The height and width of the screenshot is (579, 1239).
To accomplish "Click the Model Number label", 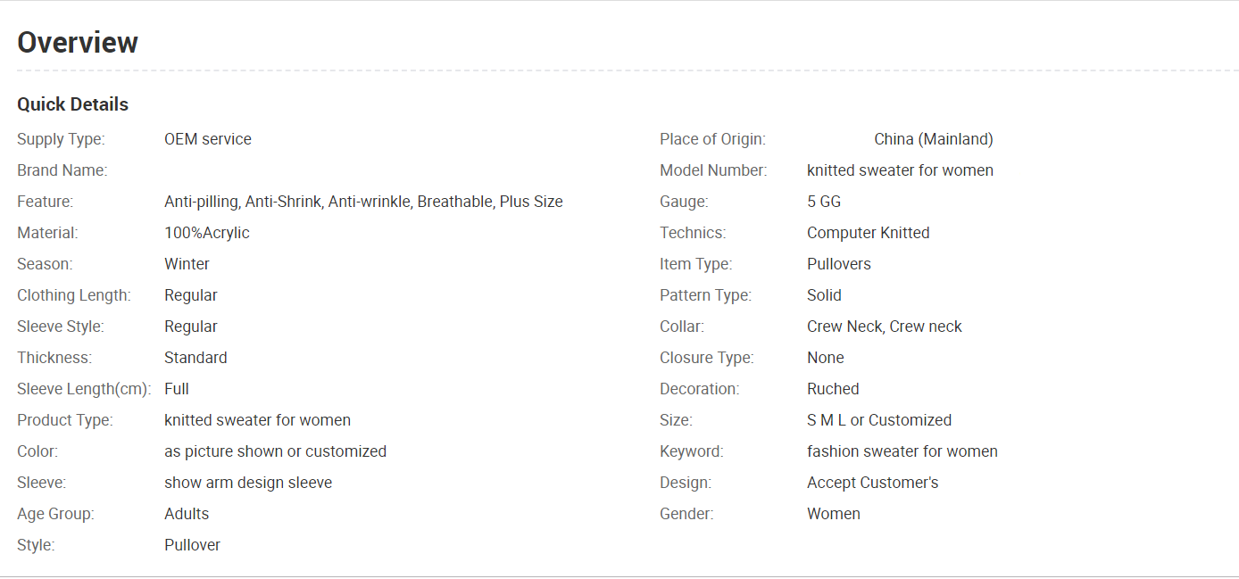I will click(x=713, y=170).
